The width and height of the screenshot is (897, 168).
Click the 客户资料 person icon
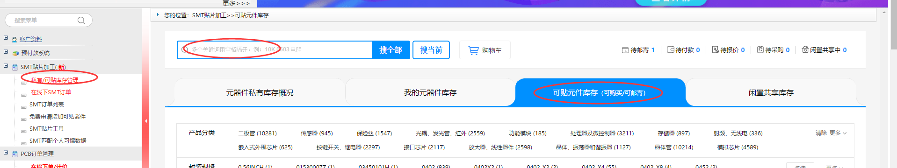[15, 40]
